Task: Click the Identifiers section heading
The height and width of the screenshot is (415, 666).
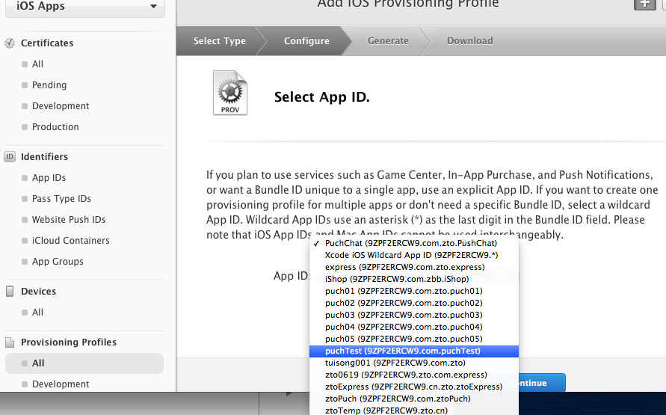Action: [44, 157]
